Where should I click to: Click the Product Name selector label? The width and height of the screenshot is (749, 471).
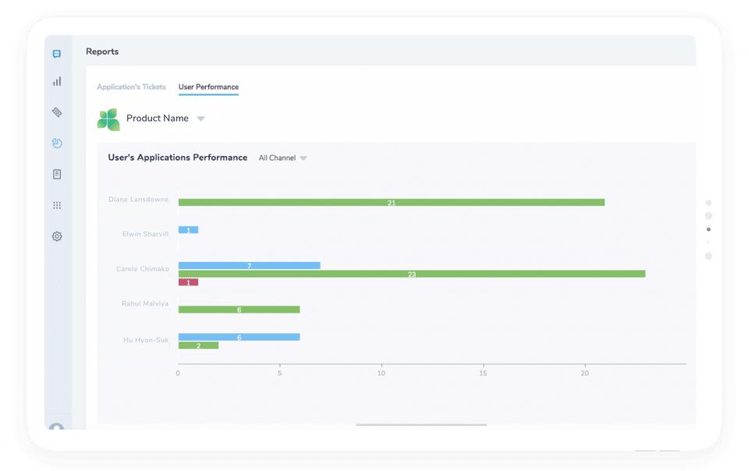157,119
